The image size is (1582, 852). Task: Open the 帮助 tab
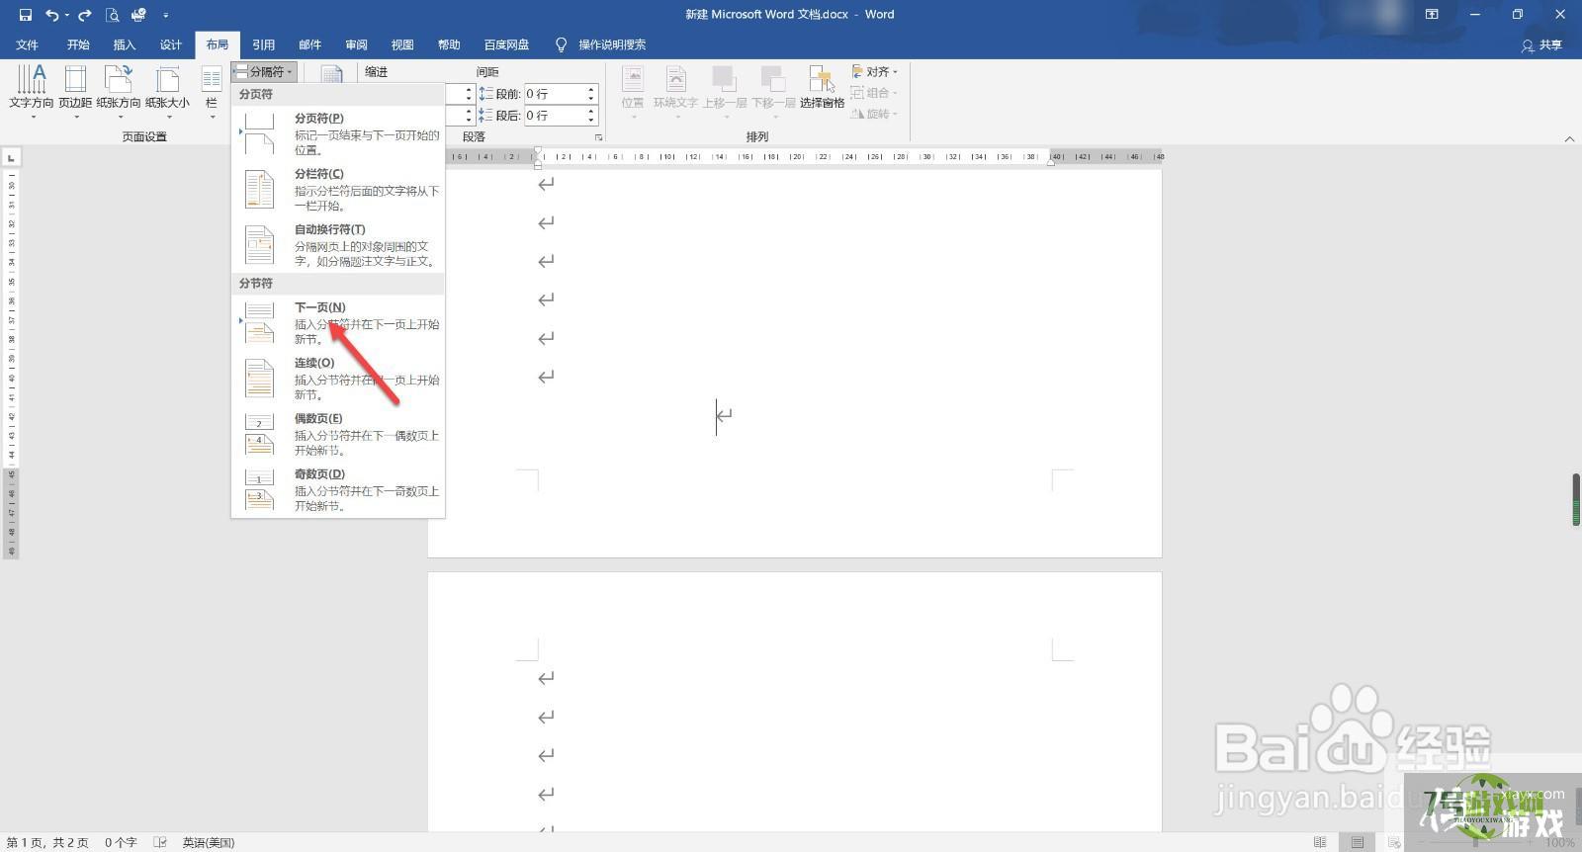(x=449, y=44)
